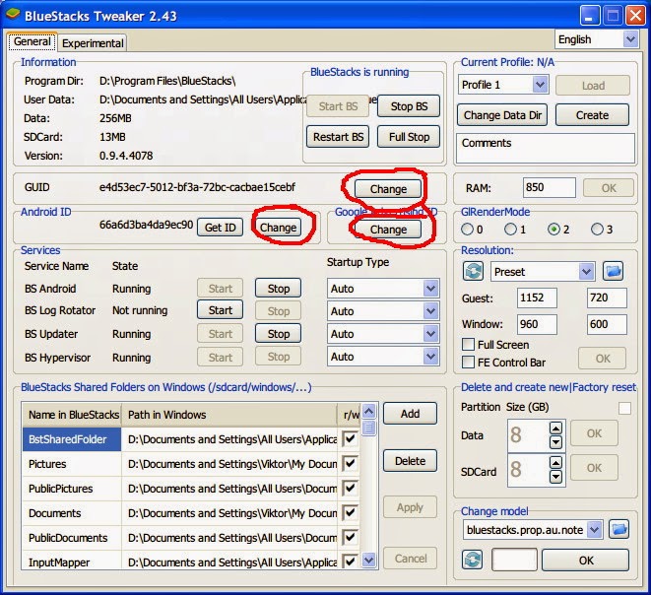651x595 pixels.
Task: Click the Full Stop button
Action: tap(409, 137)
